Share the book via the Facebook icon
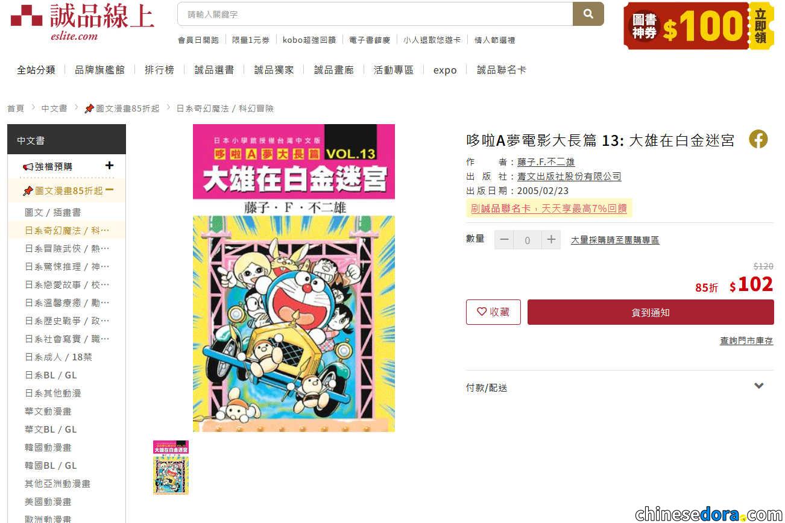Image resolution: width=785 pixels, height=523 pixels. [x=758, y=139]
